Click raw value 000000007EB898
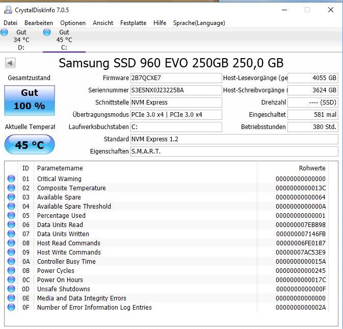The height and width of the screenshot is (329, 343). pyautogui.click(x=301, y=225)
